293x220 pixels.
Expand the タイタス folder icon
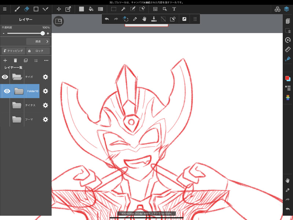point(17,105)
